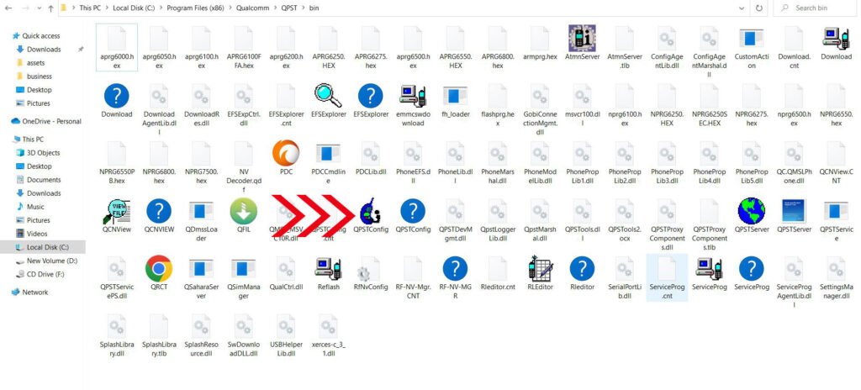The image size is (861, 390).
Task: Open the assets folder in sidebar
Action: [x=35, y=63]
